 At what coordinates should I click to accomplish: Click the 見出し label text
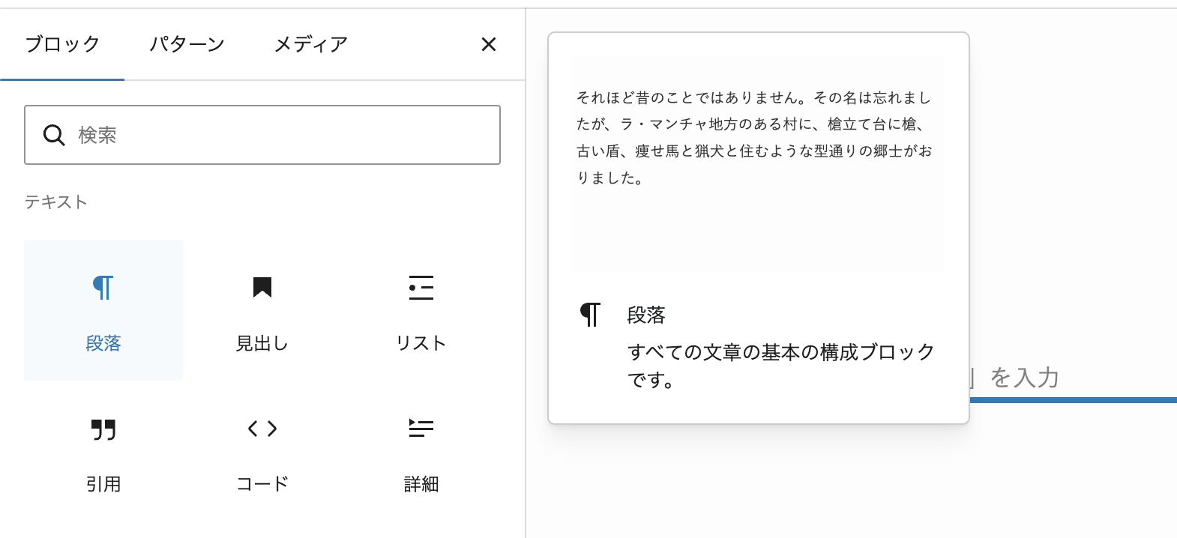point(262,343)
